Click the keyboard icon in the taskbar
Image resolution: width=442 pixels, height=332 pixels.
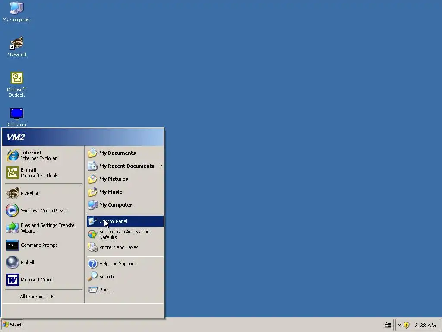point(388,326)
